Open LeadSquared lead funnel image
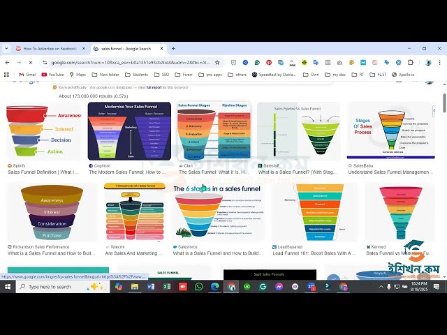This screenshot has width=447, height=335. 314,212
